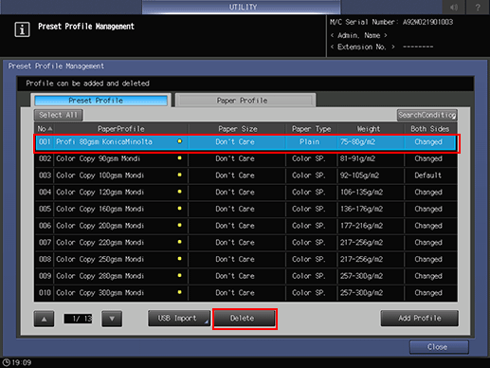490x368 pixels.
Task: Click the speaker sound icon
Action: tap(454, 7)
